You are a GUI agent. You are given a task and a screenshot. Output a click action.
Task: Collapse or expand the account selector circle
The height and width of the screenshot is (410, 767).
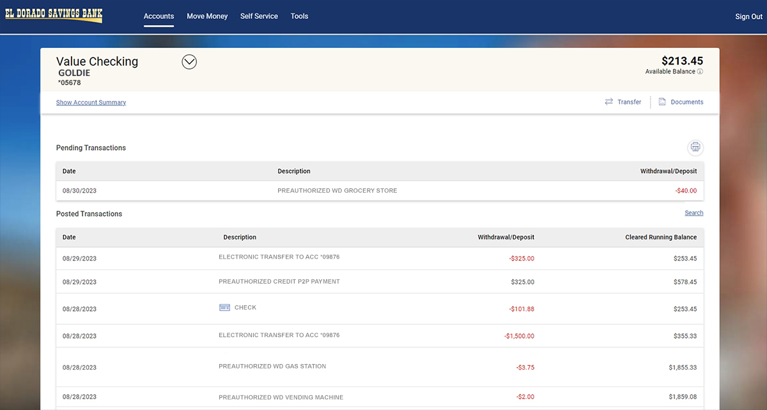(189, 61)
